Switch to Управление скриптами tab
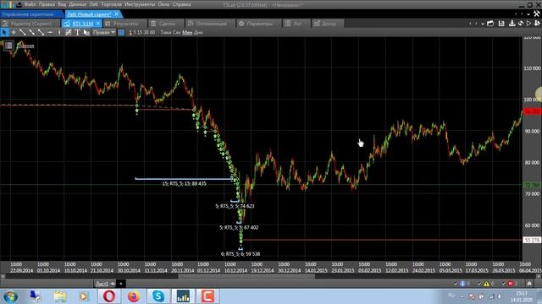Screen dimensions: 542x304 [x=31, y=14]
